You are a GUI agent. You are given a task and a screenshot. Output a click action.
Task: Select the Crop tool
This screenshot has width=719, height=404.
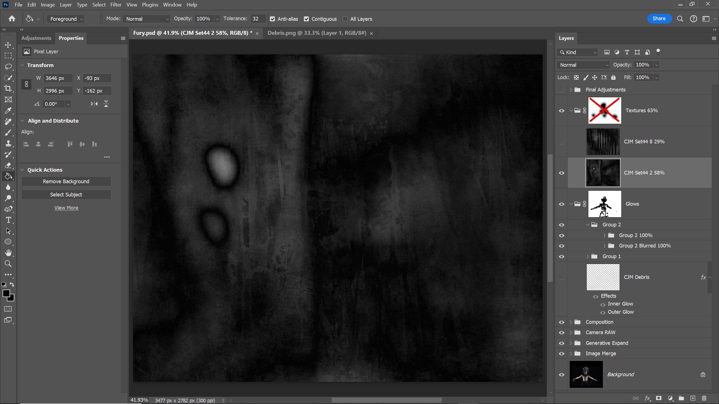click(x=8, y=89)
